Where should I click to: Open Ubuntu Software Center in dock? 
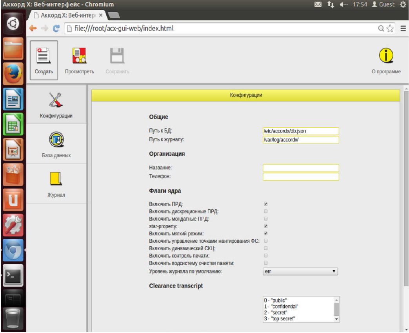(13, 175)
